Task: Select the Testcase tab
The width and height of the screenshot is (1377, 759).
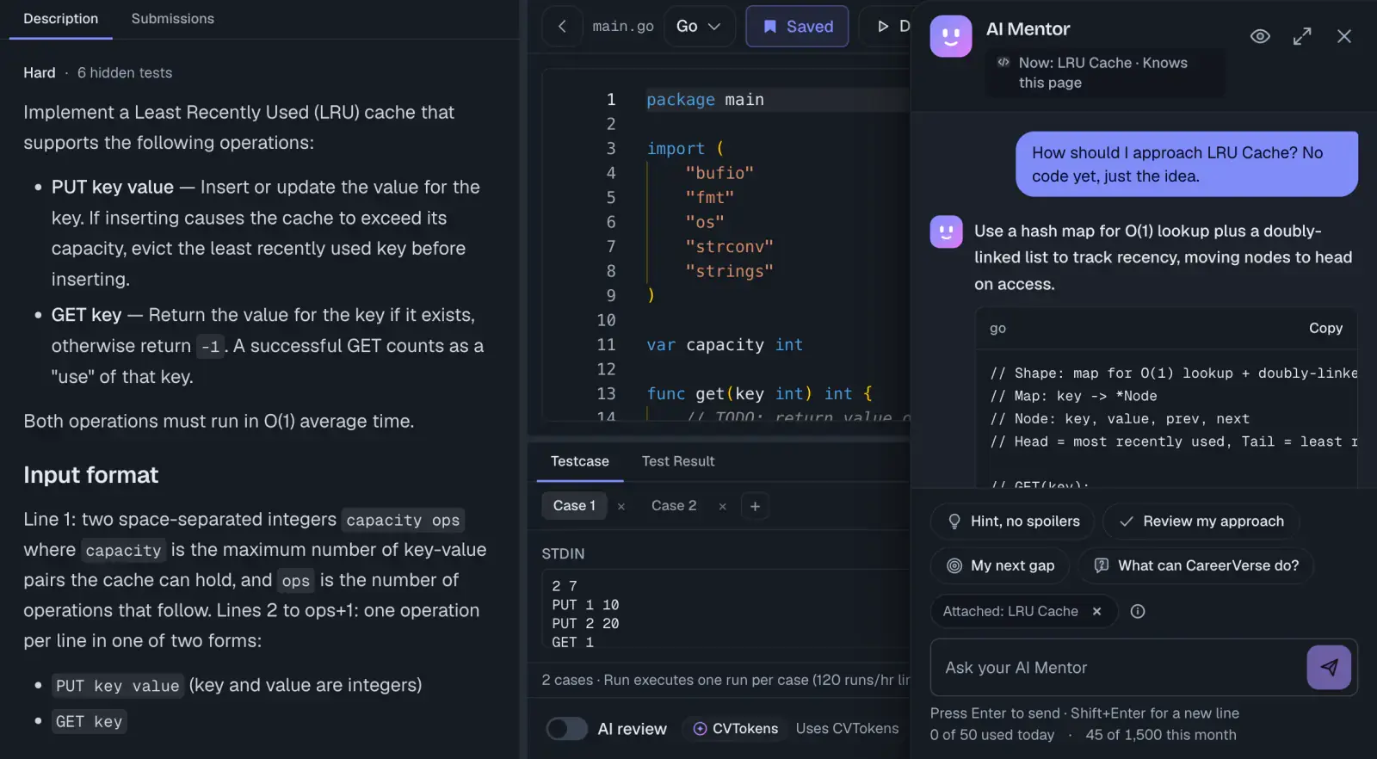Action: pyautogui.click(x=579, y=461)
